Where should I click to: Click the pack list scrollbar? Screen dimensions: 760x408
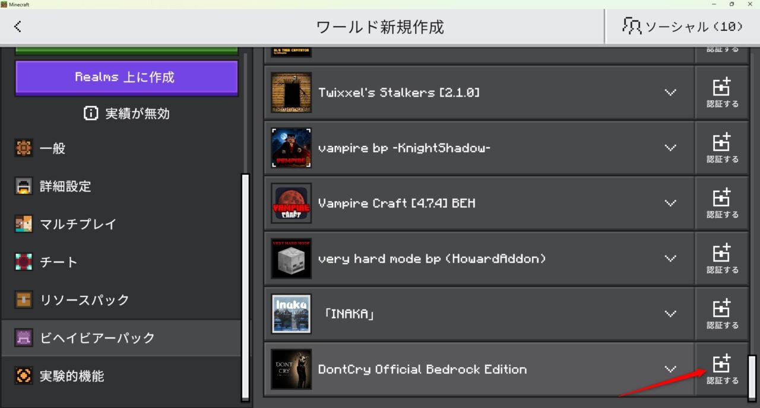752,378
